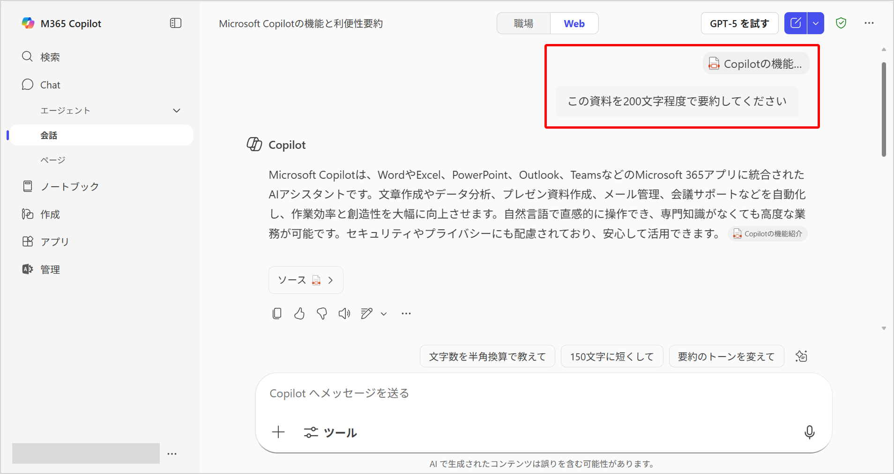
Task: Switch to the Web mode
Action: [x=574, y=23]
